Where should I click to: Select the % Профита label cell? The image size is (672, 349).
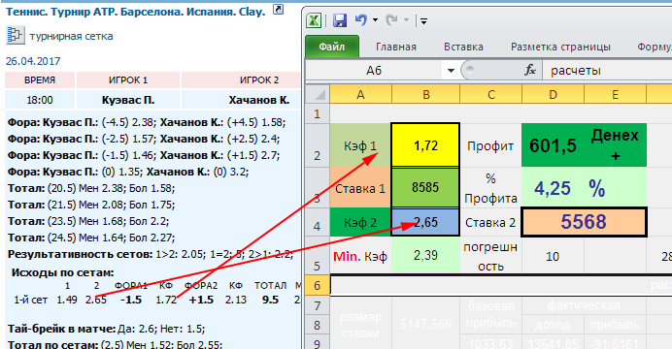490,188
